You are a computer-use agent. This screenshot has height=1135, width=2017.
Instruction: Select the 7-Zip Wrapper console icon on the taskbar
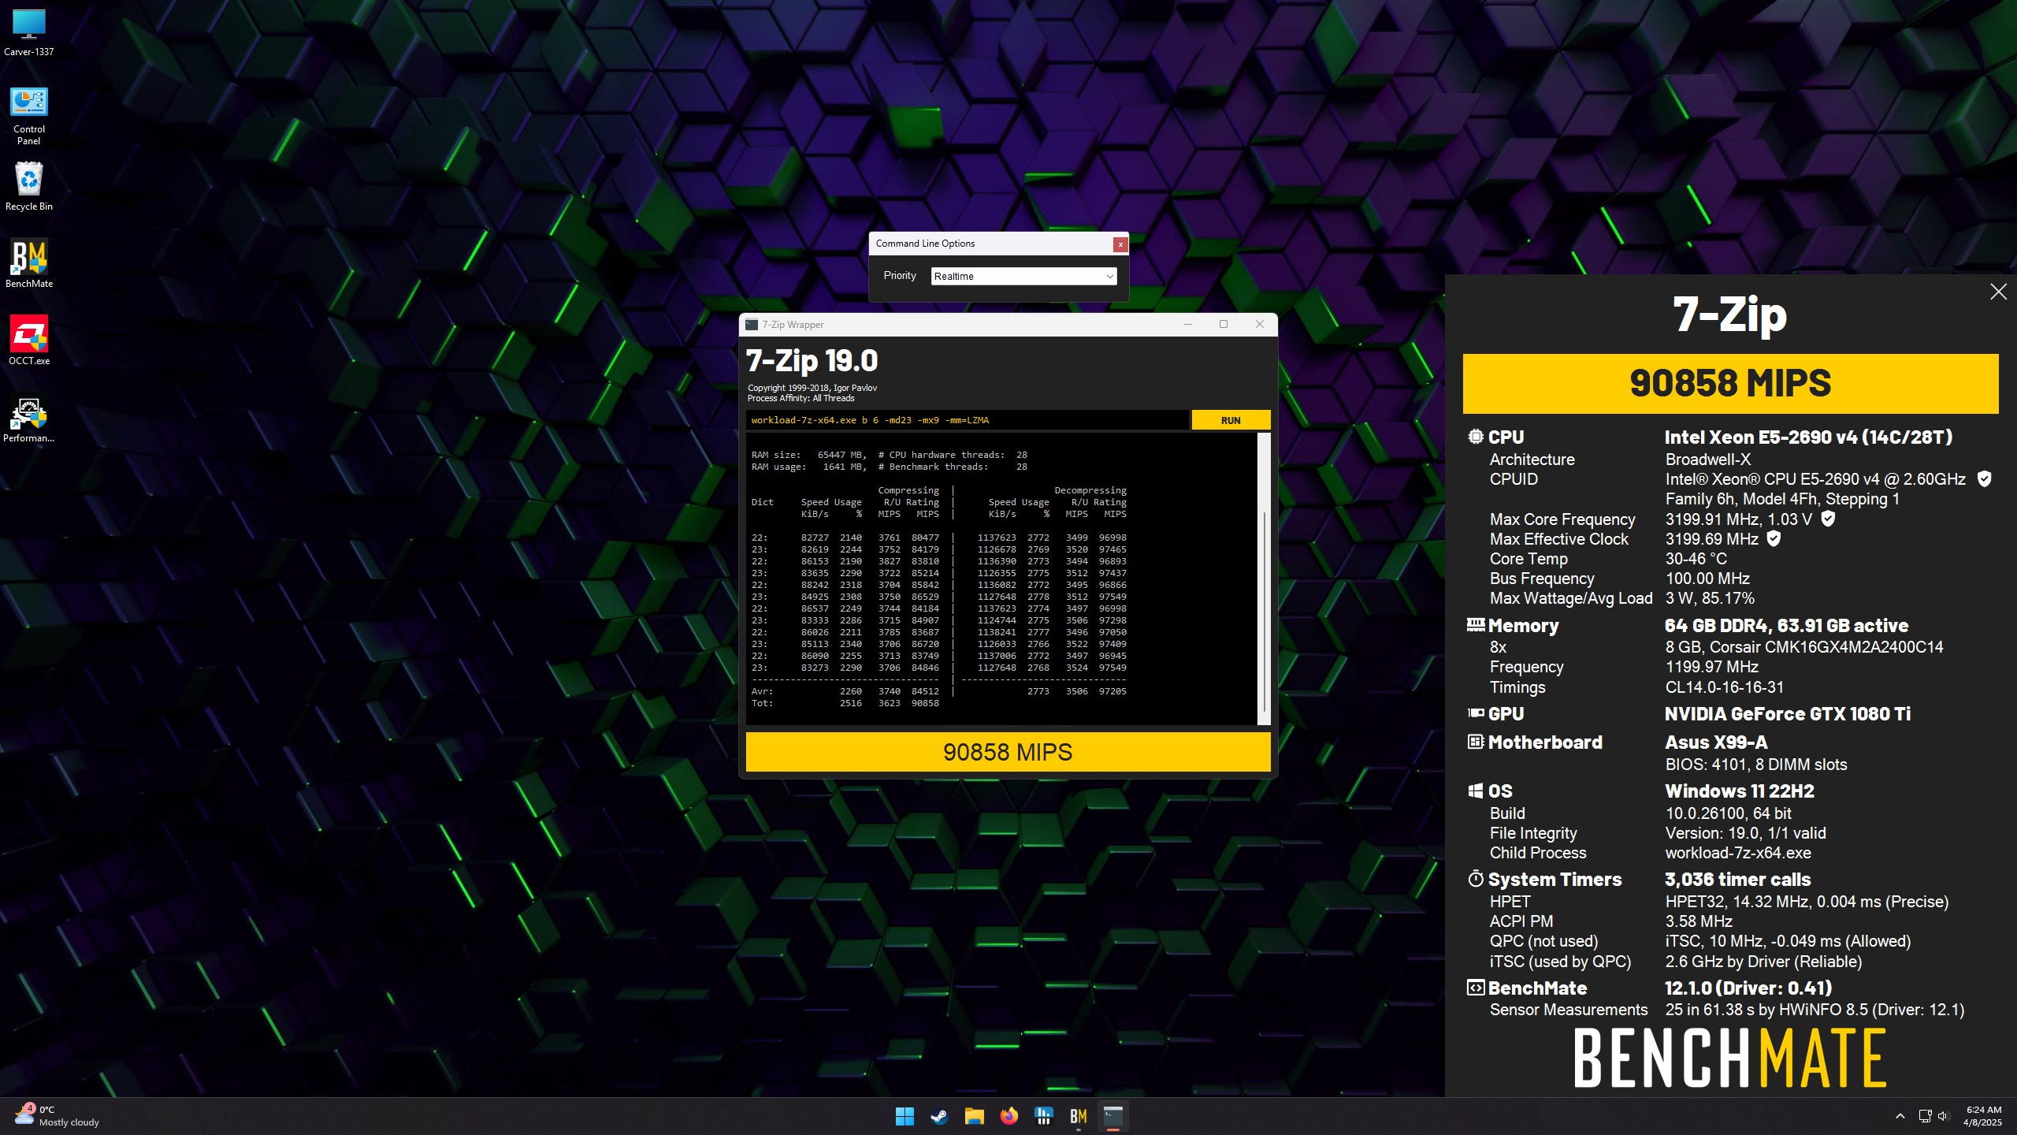(x=1113, y=1116)
